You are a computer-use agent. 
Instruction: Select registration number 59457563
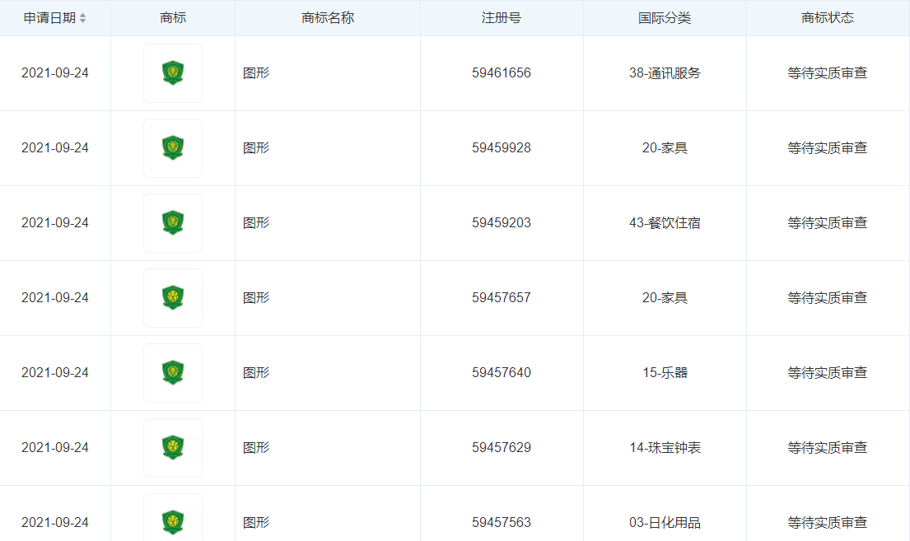(502, 522)
